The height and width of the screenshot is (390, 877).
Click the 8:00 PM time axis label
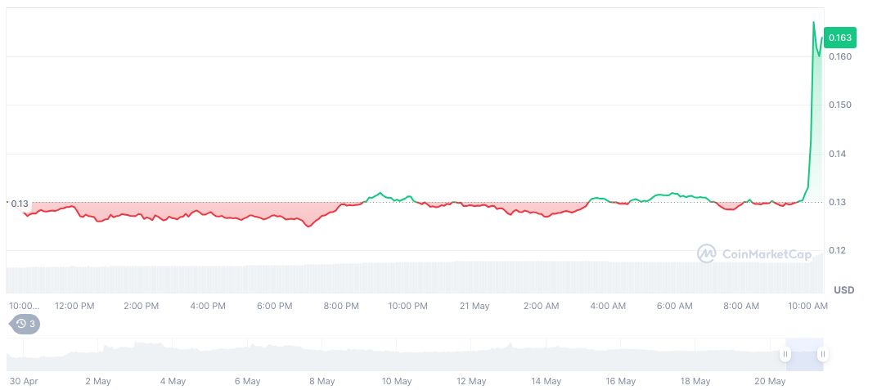[x=341, y=306]
